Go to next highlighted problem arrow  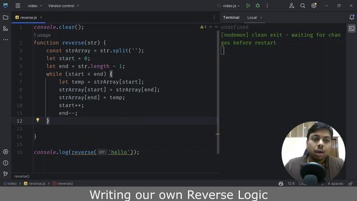coord(216,27)
